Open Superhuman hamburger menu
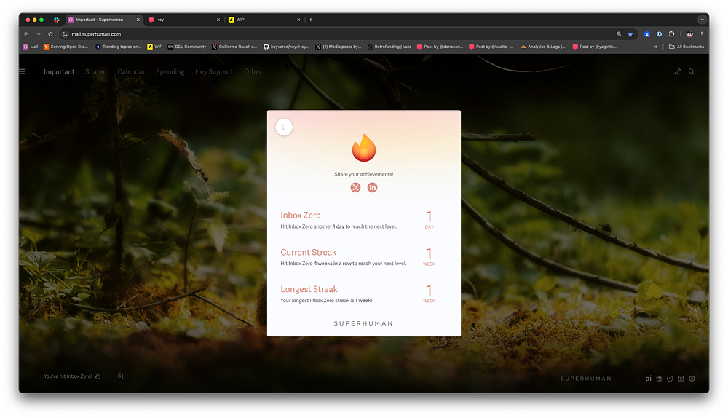 (23, 71)
